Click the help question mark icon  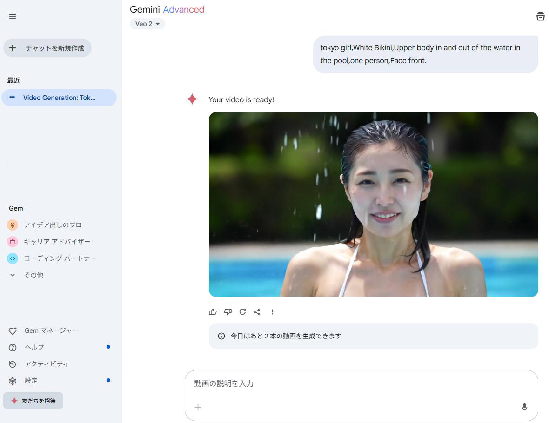(13, 347)
